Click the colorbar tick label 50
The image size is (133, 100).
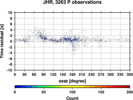(44, 92)
